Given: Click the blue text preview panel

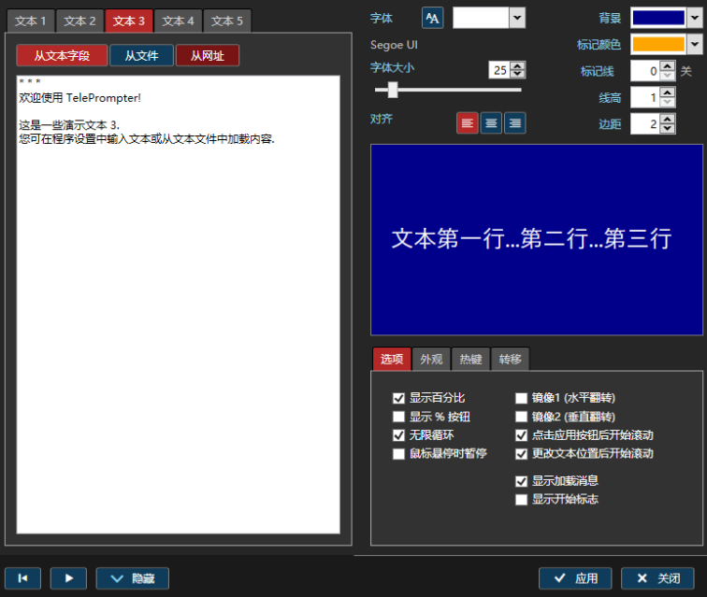Looking at the screenshot, I should click(537, 240).
